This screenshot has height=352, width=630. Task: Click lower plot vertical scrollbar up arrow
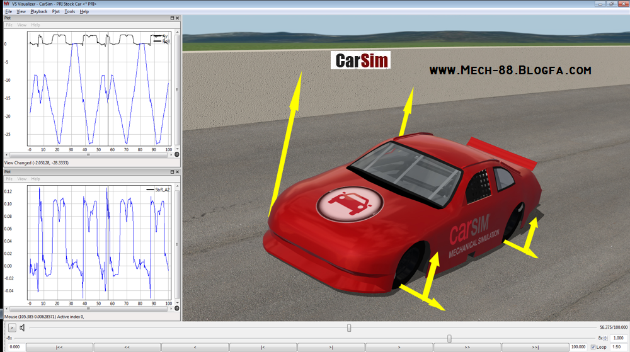pyautogui.click(x=177, y=186)
